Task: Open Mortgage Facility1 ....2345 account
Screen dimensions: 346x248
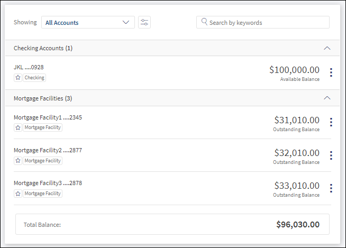Action: pos(48,117)
